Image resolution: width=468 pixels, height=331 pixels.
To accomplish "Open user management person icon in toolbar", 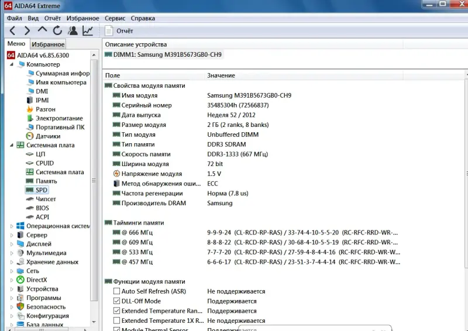I will point(73,30).
